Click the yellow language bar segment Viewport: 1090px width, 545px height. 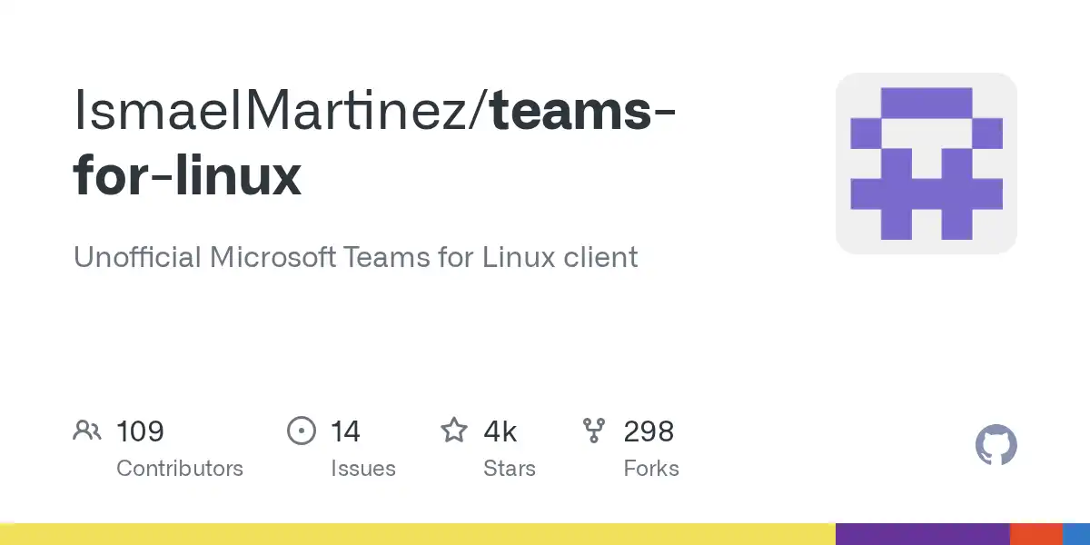point(418,534)
